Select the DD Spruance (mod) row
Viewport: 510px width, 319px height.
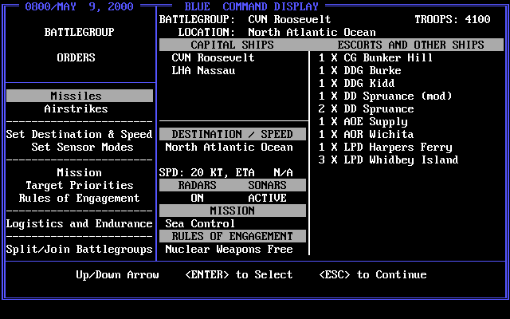pyautogui.click(x=385, y=96)
